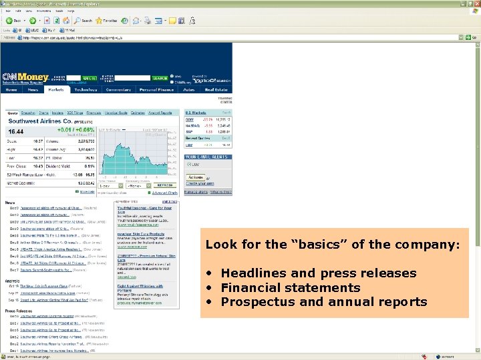This screenshot has width=481, height=360.
Task: Open the Tools menu
Action: [x=59, y=11]
